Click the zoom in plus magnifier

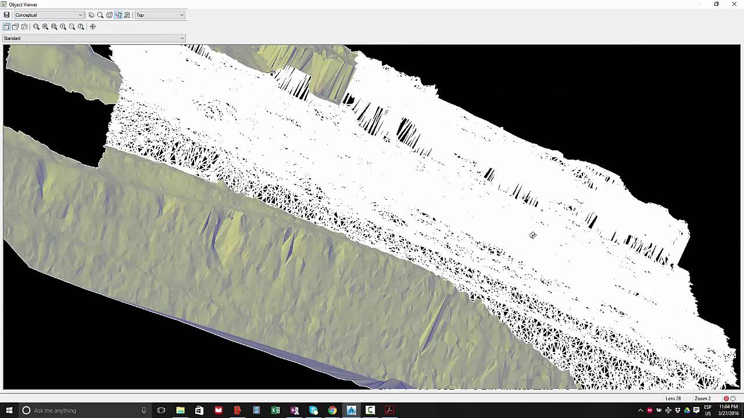63,27
